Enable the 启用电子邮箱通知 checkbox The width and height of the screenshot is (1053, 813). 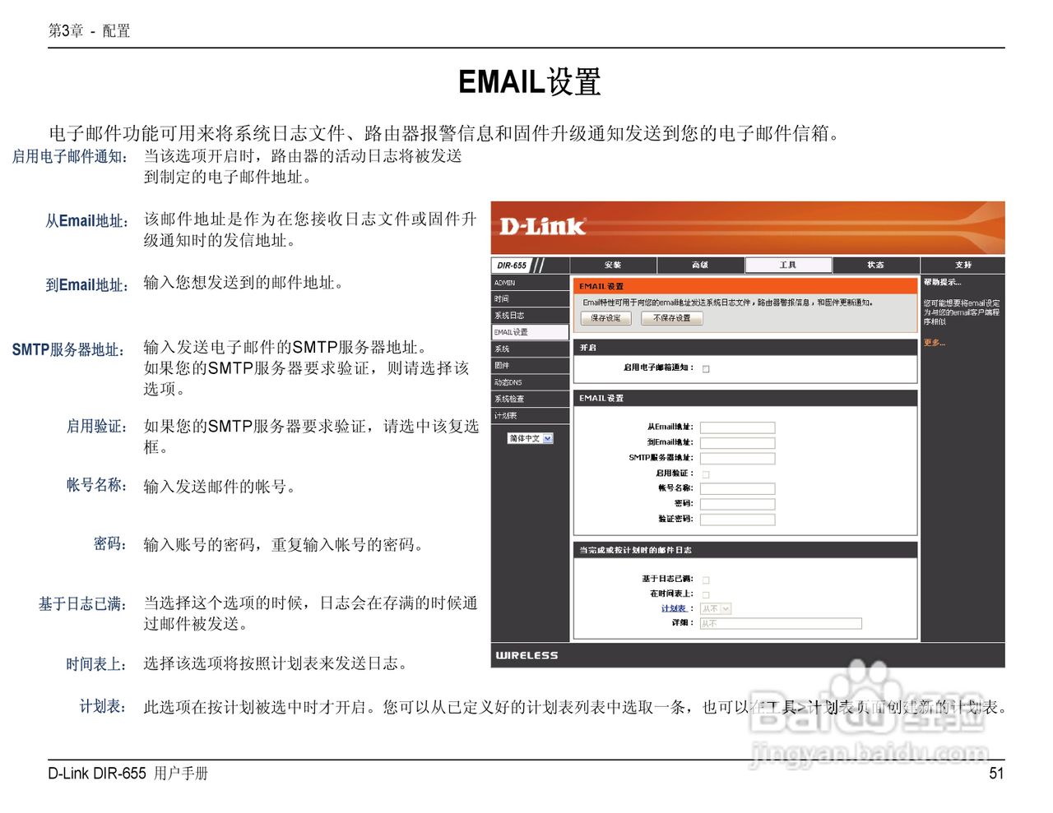[706, 369]
